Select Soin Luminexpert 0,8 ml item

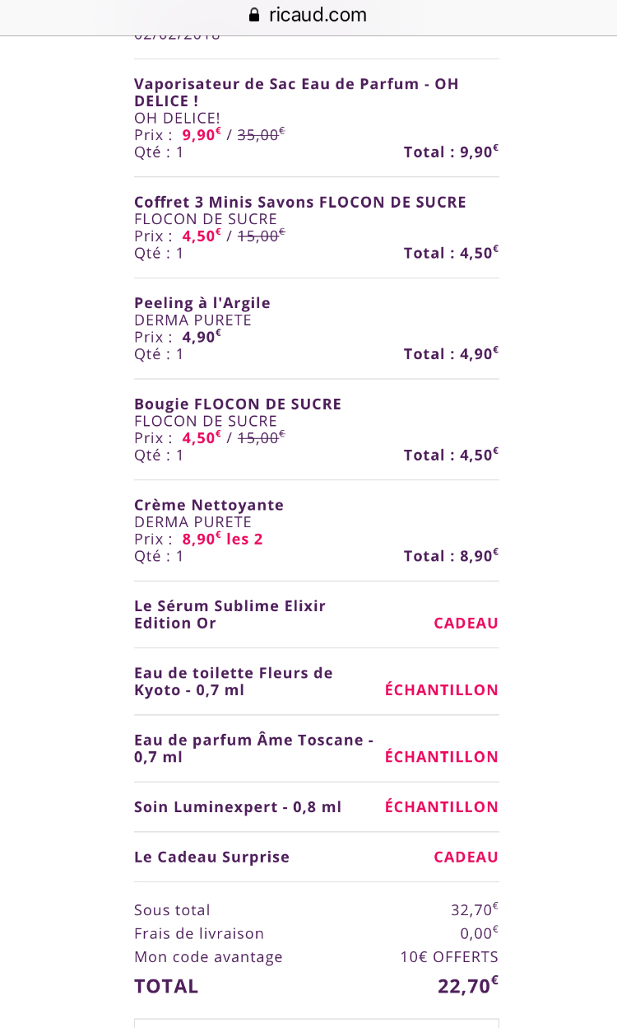click(x=238, y=807)
